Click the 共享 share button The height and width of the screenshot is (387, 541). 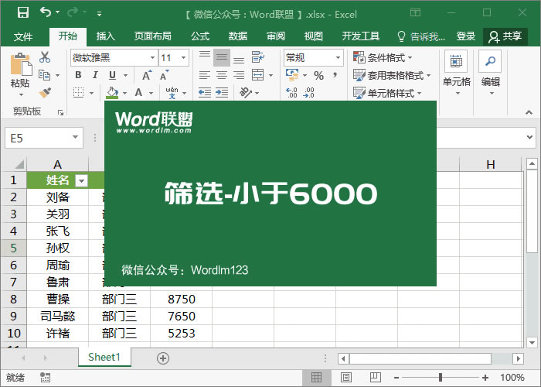505,36
